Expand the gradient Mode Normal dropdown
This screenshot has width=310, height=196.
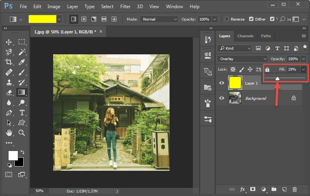point(159,19)
